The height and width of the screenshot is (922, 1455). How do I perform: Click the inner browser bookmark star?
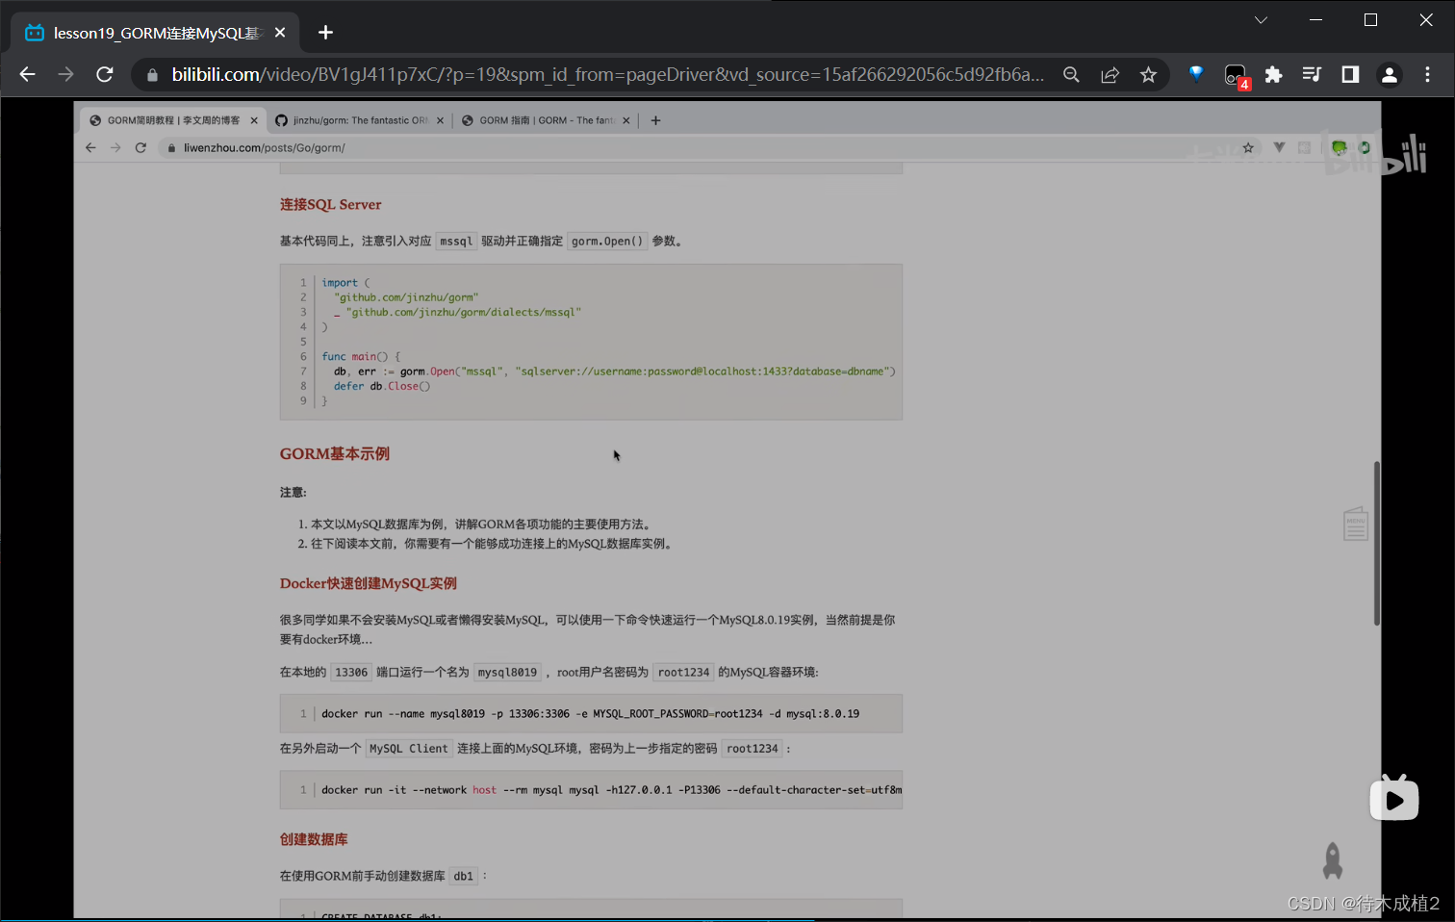click(x=1248, y=147)
